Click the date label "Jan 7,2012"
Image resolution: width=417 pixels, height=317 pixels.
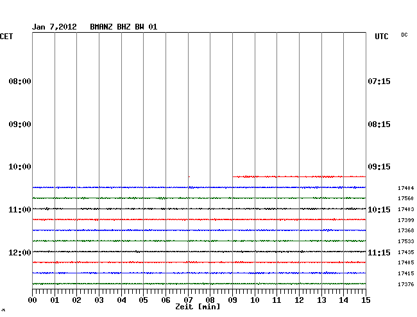tap(55, 27)
